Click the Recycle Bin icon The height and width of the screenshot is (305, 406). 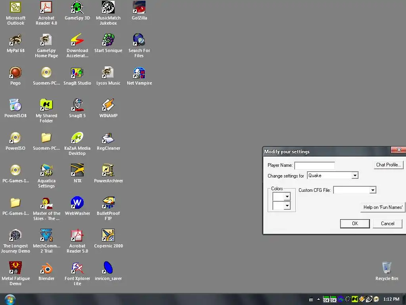point(387,268)
